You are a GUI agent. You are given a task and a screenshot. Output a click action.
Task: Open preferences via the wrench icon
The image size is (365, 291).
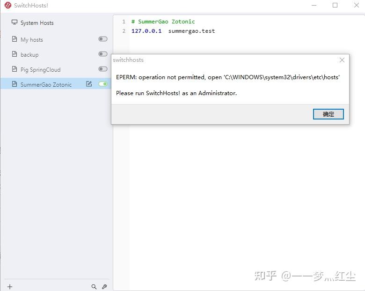tap(104, 287)
